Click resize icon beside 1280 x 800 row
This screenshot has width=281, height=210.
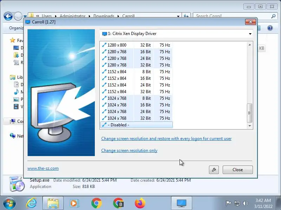point(104,45)
